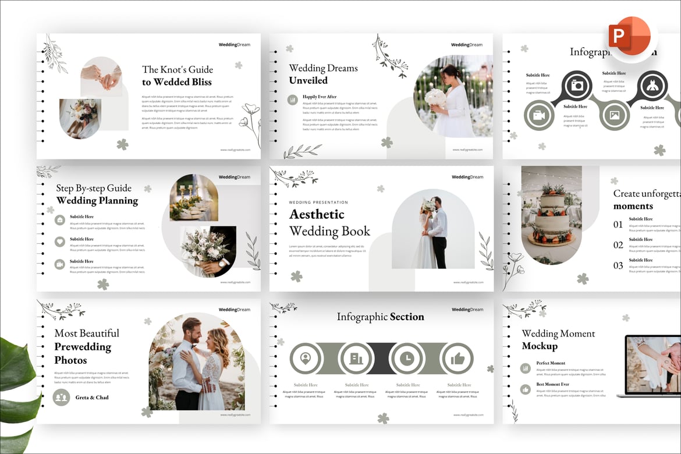Click number 03 in the moments slide
The height and width of the screenshot is (454, 681).
tap(618, 265)
